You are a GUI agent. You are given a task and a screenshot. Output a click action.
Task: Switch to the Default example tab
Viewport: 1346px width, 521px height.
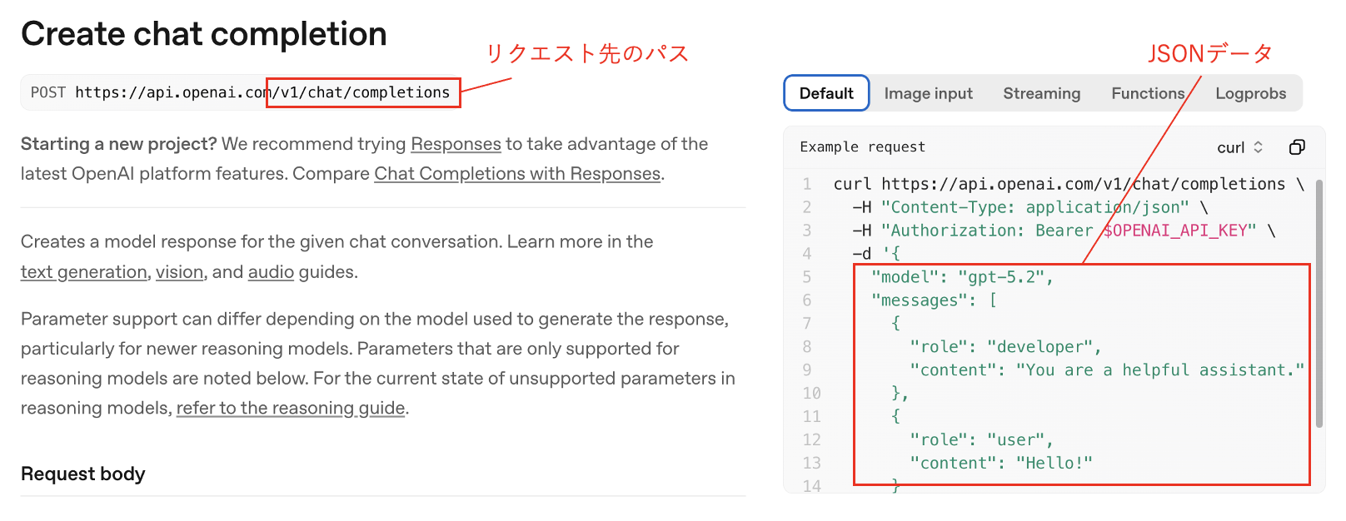826,93
